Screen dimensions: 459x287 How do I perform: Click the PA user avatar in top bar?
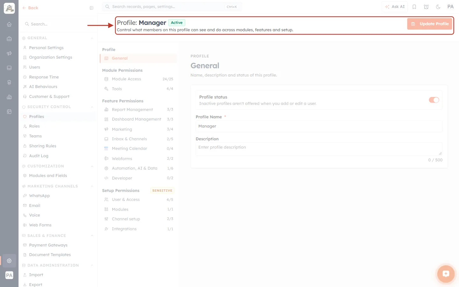(450, 7)
